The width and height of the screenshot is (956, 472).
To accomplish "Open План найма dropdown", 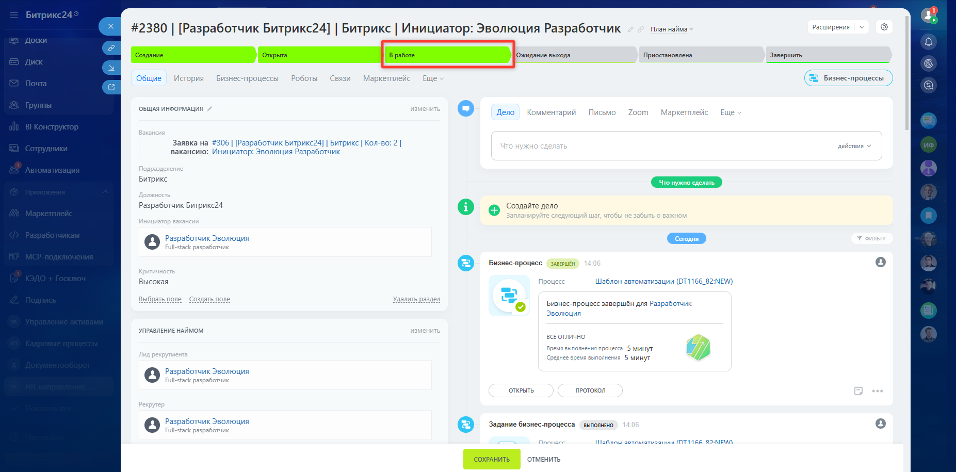I will 672,29.
